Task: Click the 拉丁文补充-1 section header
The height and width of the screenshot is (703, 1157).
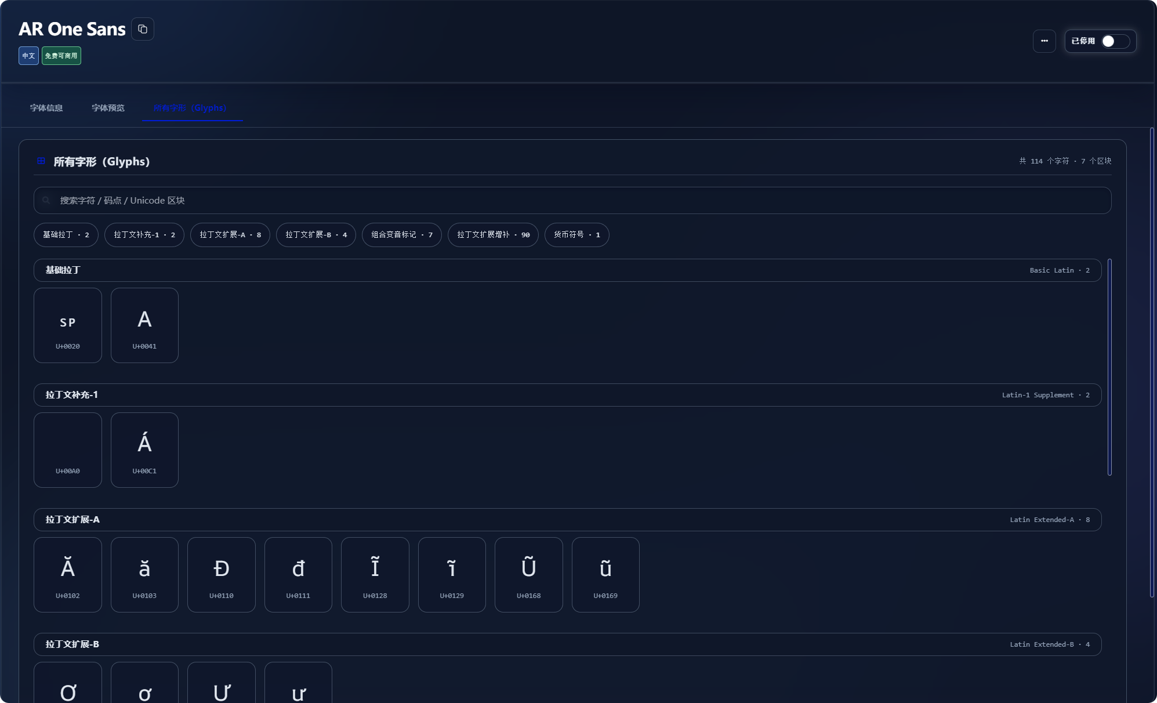Action: click(x=568, y=395)
